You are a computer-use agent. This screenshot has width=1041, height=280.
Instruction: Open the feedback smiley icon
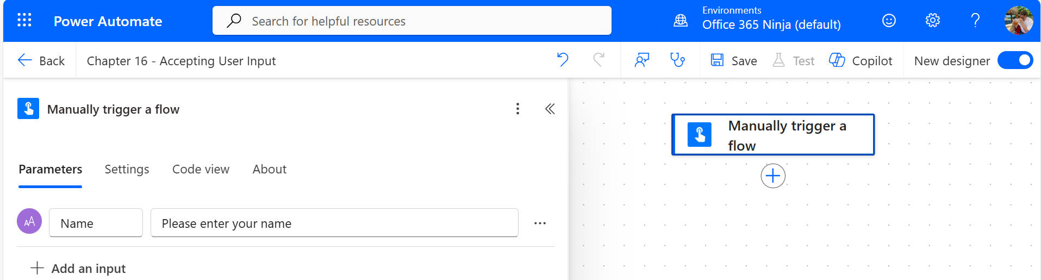tap(889, 21)
